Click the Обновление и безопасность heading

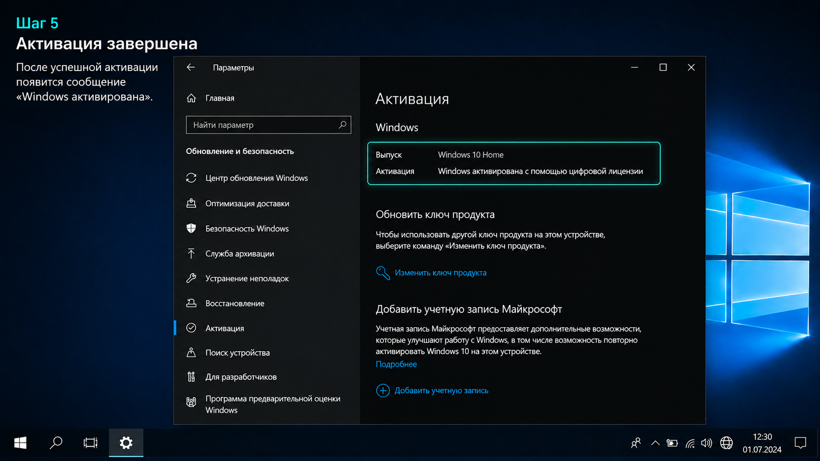point(240,151)
